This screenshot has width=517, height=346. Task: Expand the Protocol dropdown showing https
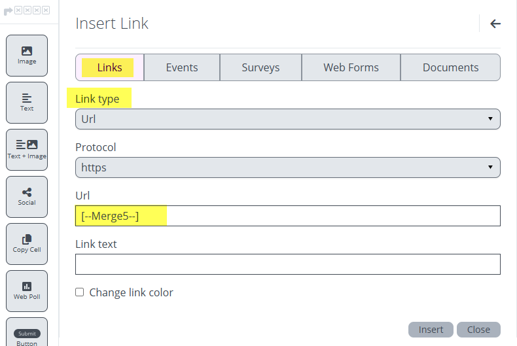tap(287, 167)
